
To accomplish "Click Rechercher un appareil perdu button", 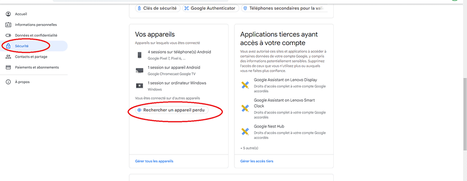I will 172,110.
